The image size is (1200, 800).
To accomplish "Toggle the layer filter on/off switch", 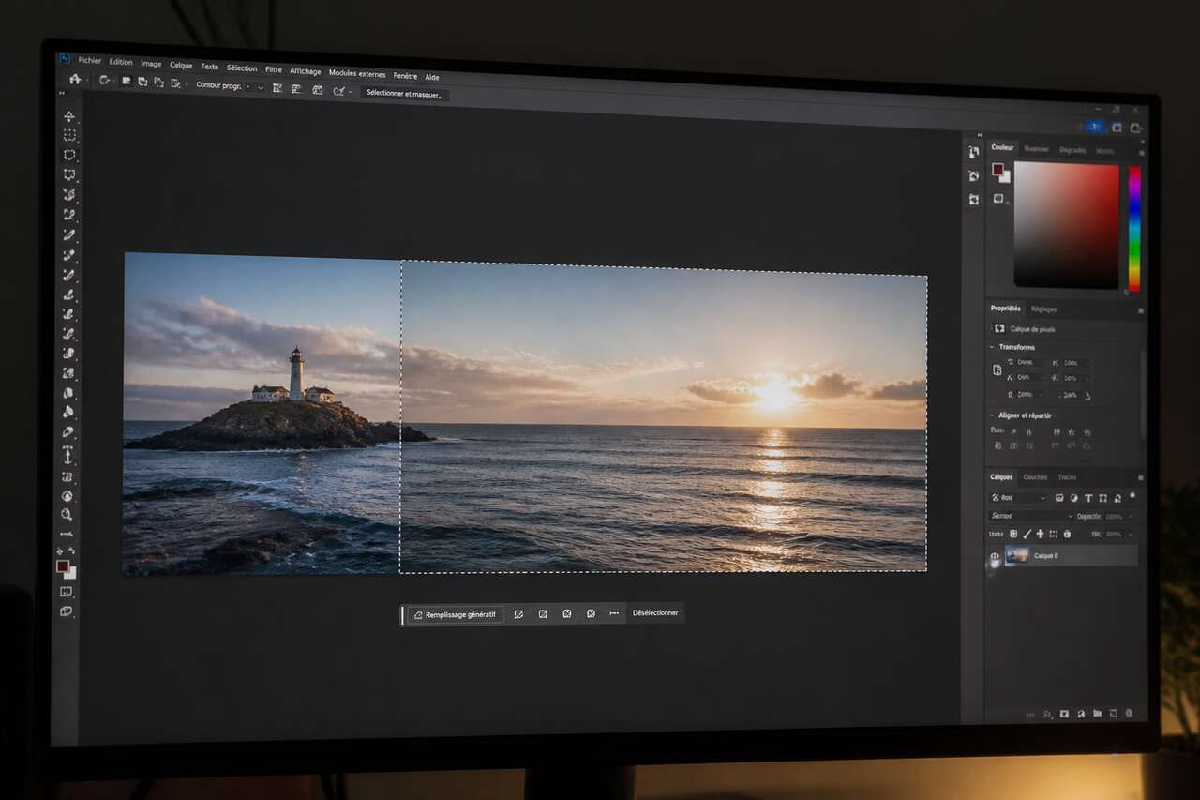I will pos(1132,495).
